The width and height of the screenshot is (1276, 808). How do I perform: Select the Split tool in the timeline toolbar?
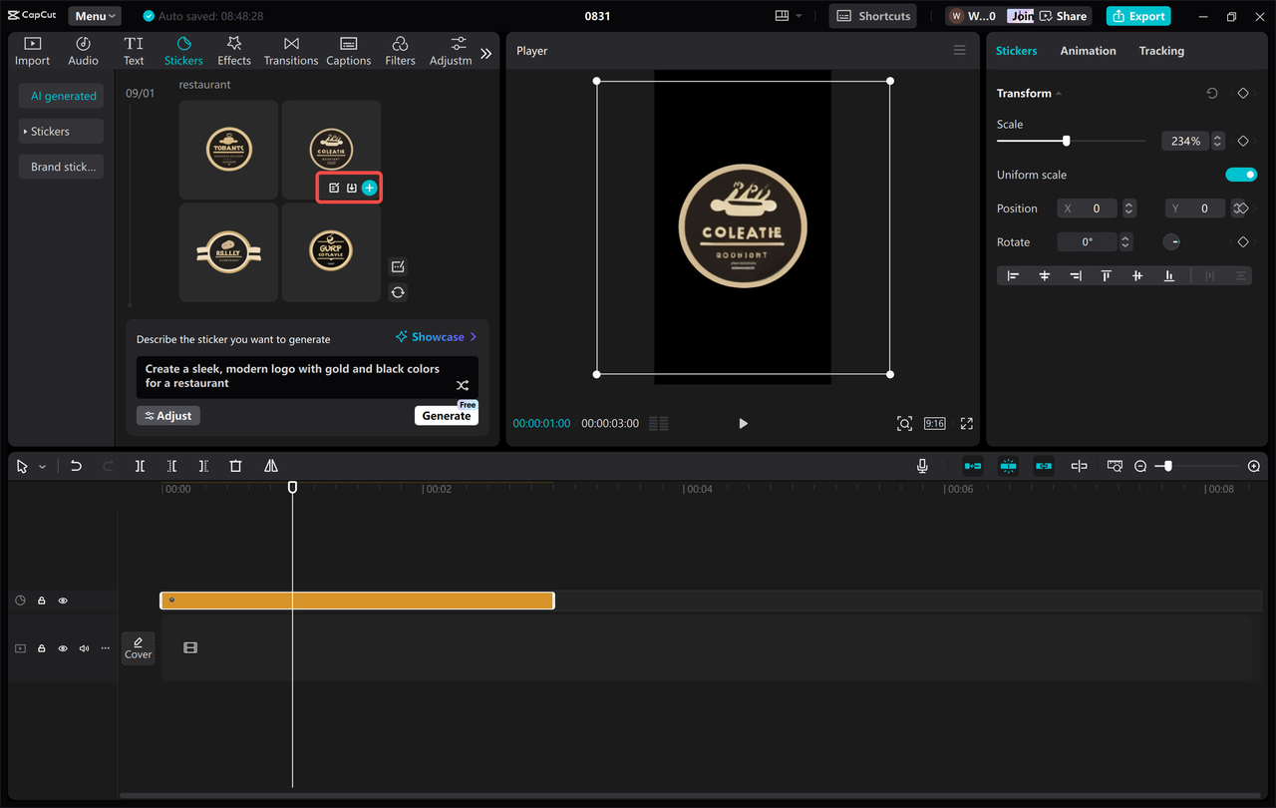pyautogui.click(x=140, y=465)
